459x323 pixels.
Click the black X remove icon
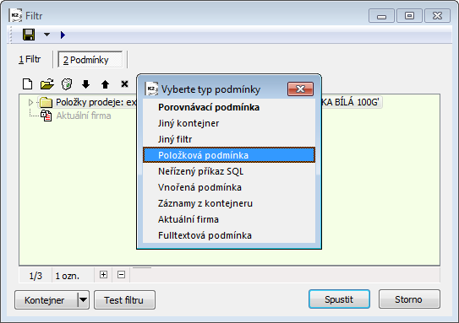pyautogui.click(x=125, y=84)
